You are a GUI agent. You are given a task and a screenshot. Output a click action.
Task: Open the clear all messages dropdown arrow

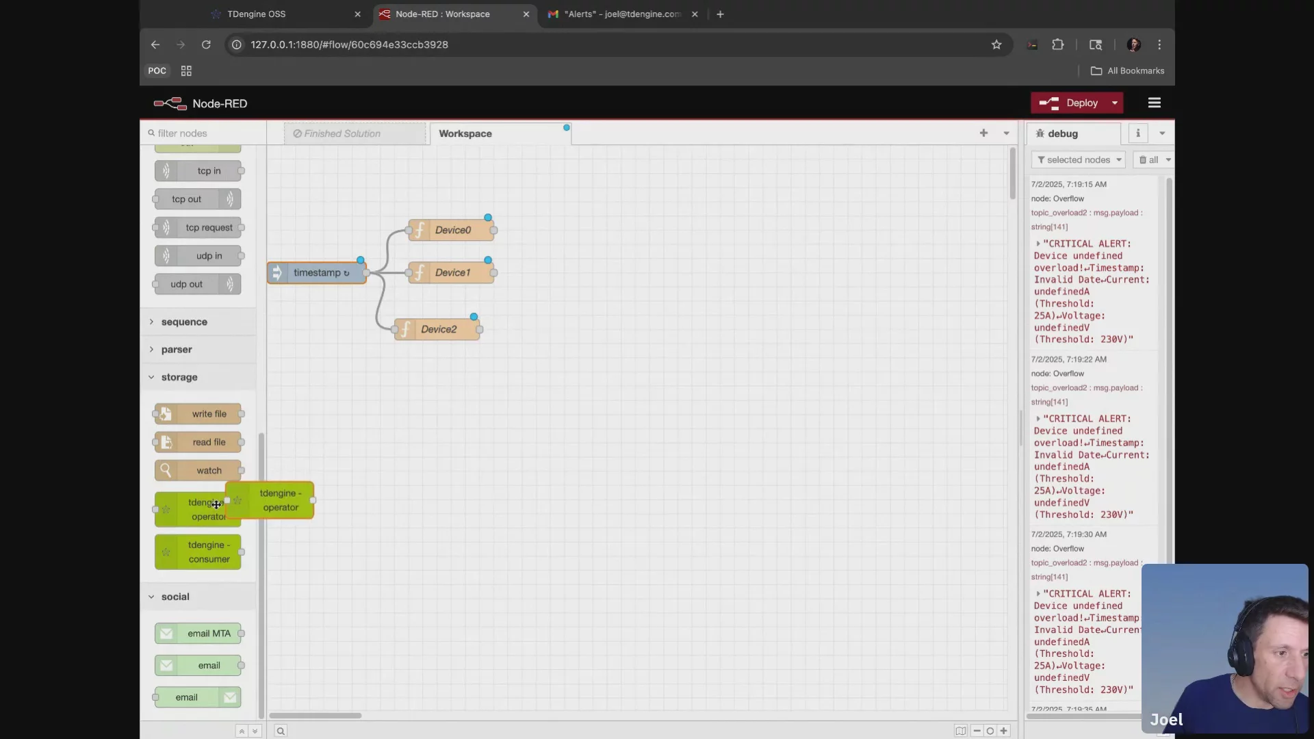[x=1168, y=160]
